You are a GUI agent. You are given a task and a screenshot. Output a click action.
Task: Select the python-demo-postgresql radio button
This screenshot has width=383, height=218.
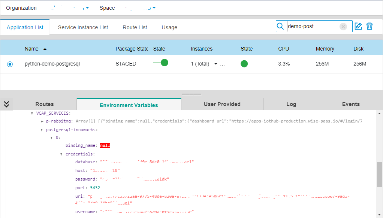click(9, 64)
